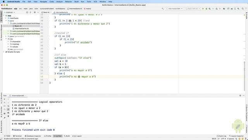The image size is (248, 140).
Task: Open the Event Log
Action: click(221, 136)
